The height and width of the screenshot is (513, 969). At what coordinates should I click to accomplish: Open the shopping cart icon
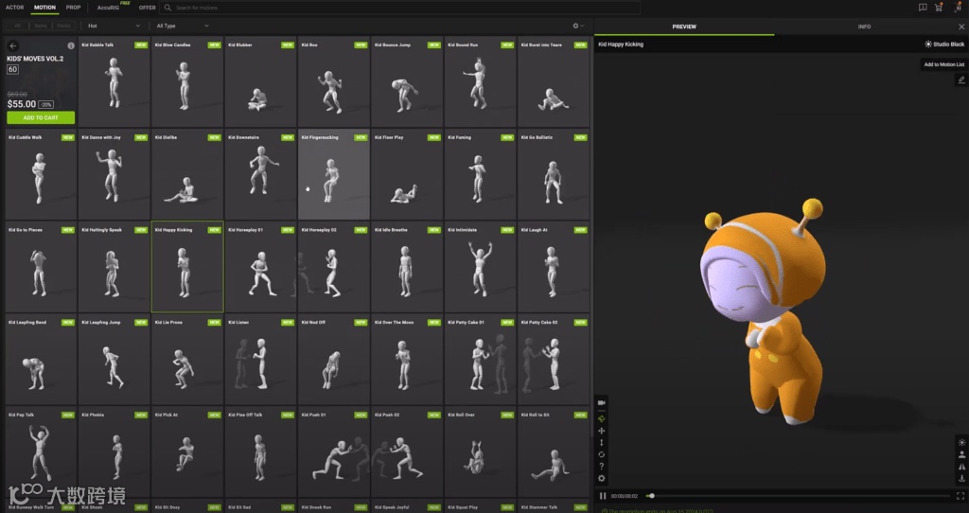(x=940, y=8)
